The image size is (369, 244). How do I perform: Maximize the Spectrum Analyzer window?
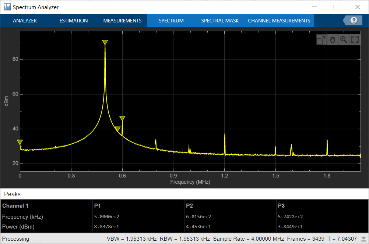point(336,7)
